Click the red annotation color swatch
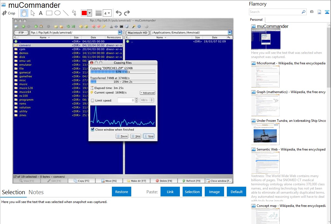The image size is (331, 224). (x=84, y=13)
